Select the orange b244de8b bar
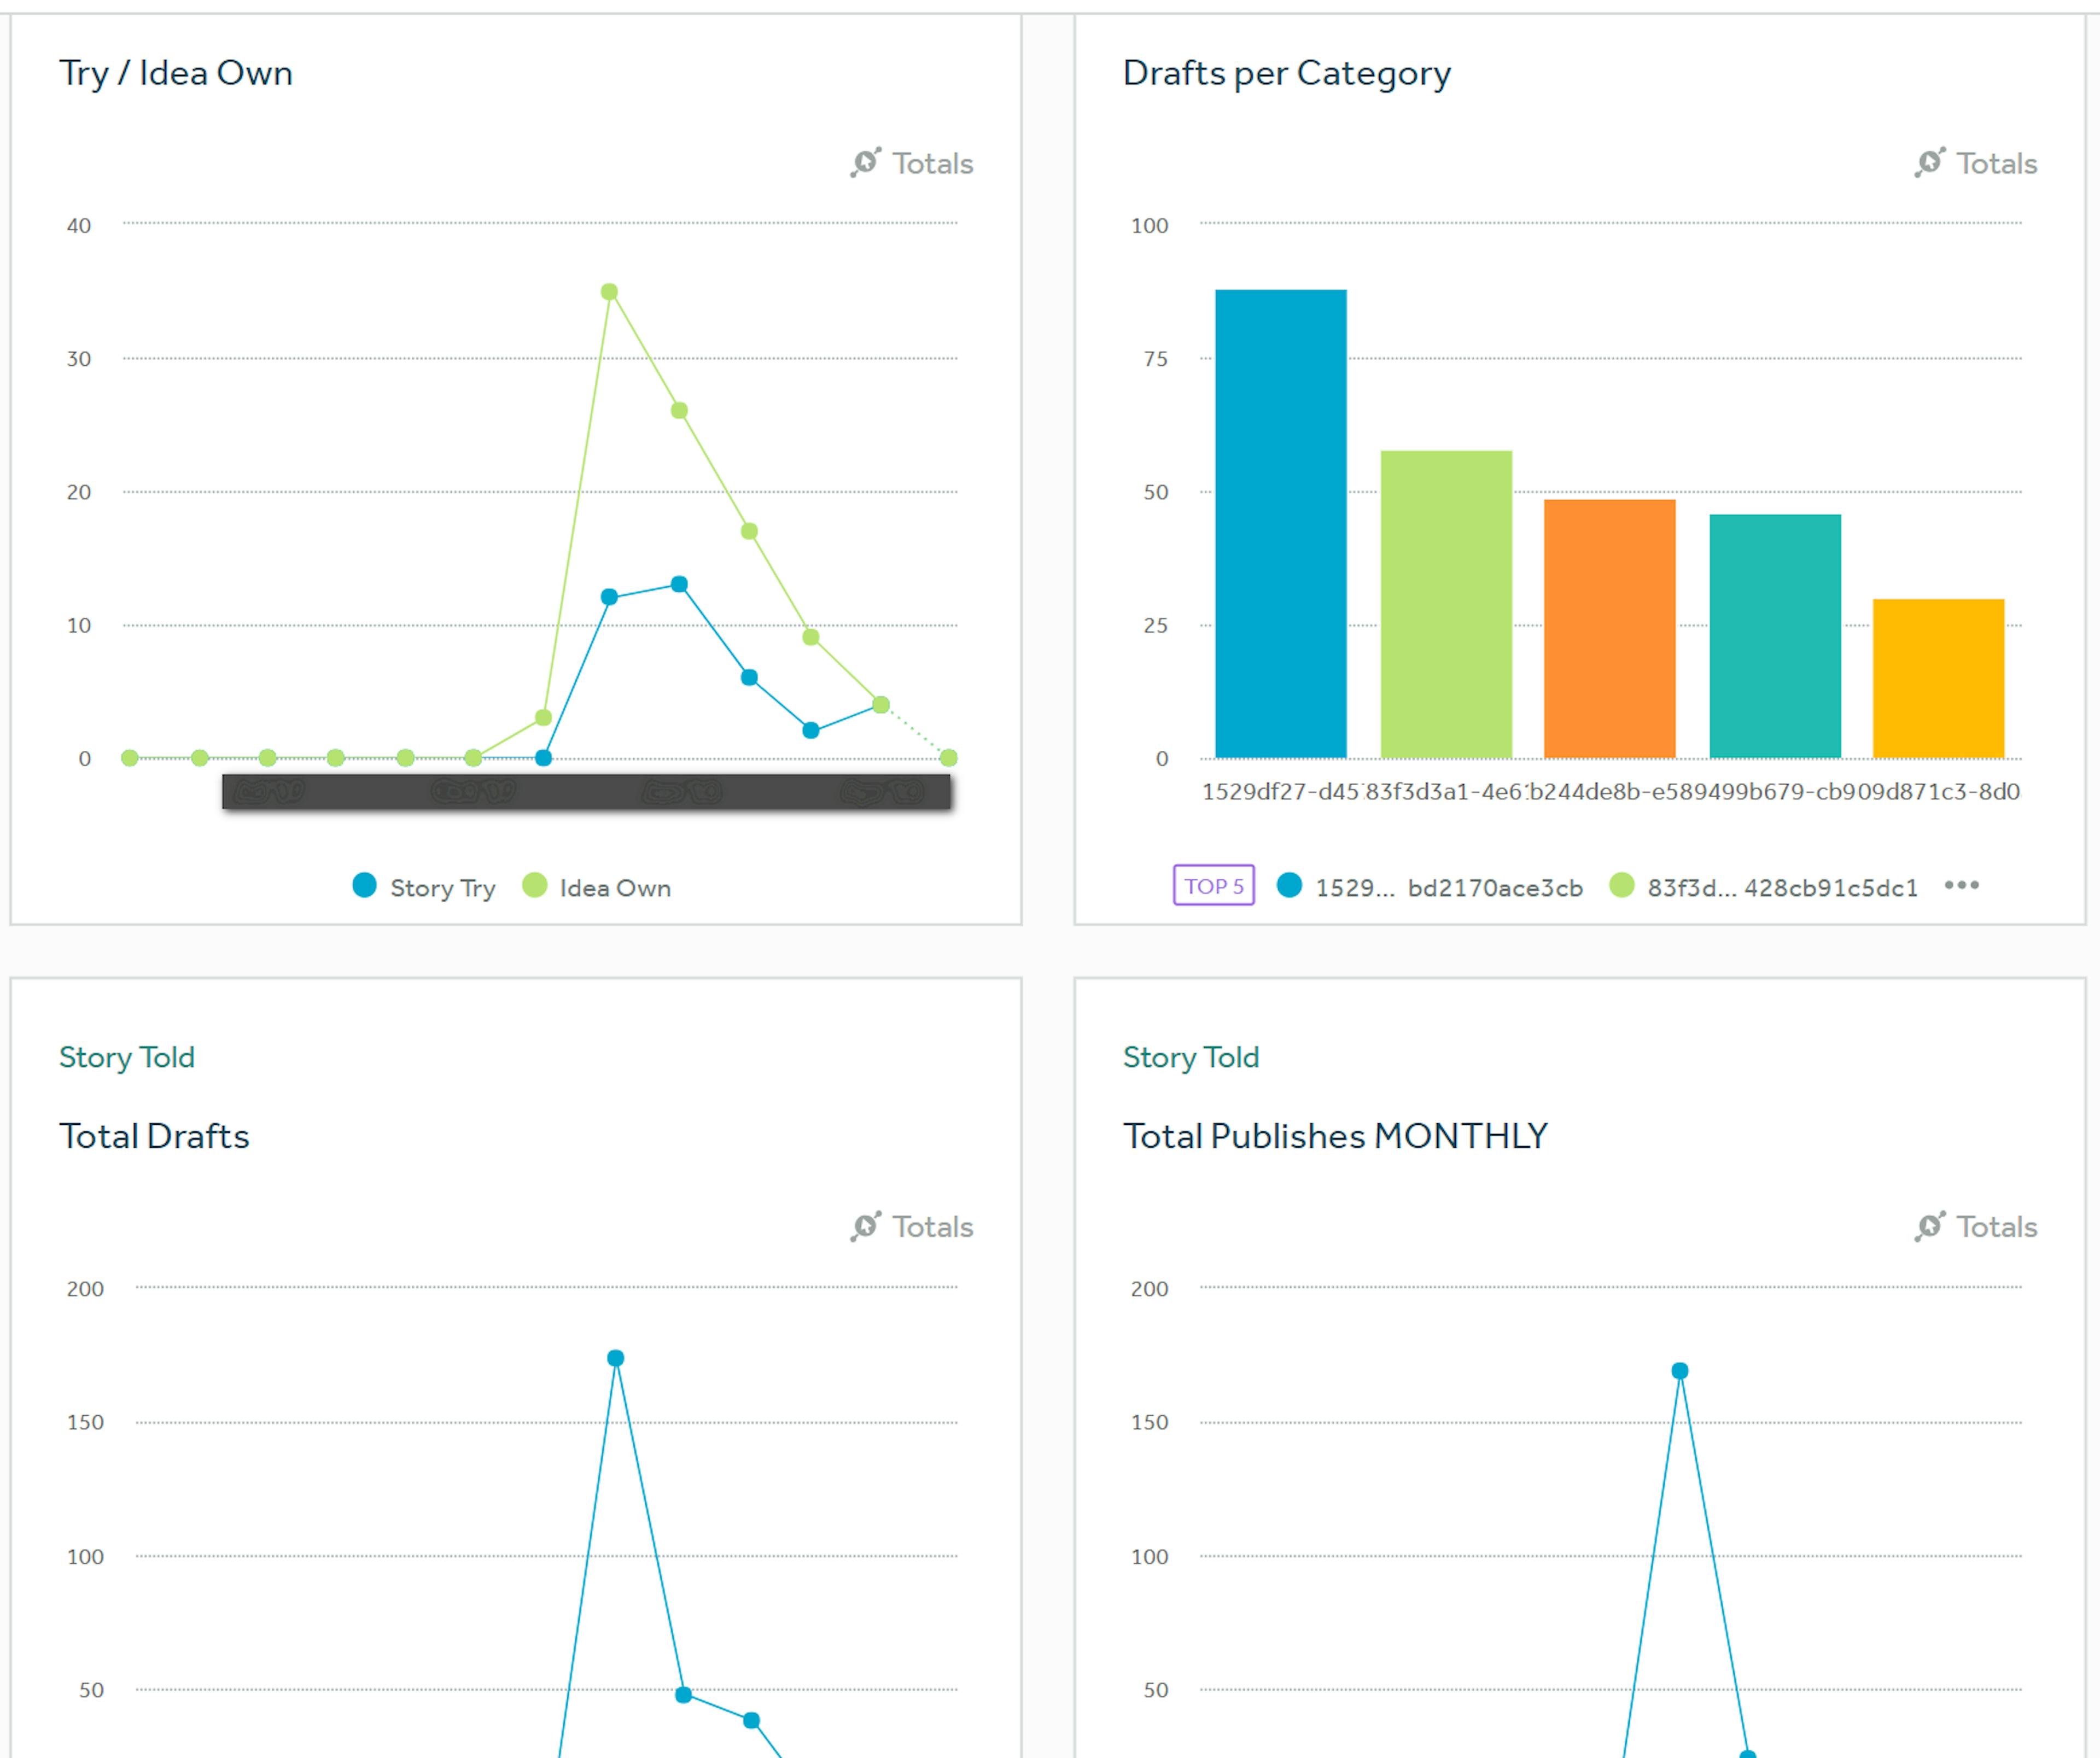The width and height of the screenshot is (2100, 1758). click(1610, 628)
